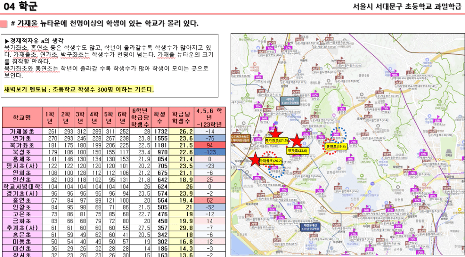Click the '홍연초' school name cell in the table
This screenshot has width=465, height=257.
pyautogui.click(x=22, y=200)
